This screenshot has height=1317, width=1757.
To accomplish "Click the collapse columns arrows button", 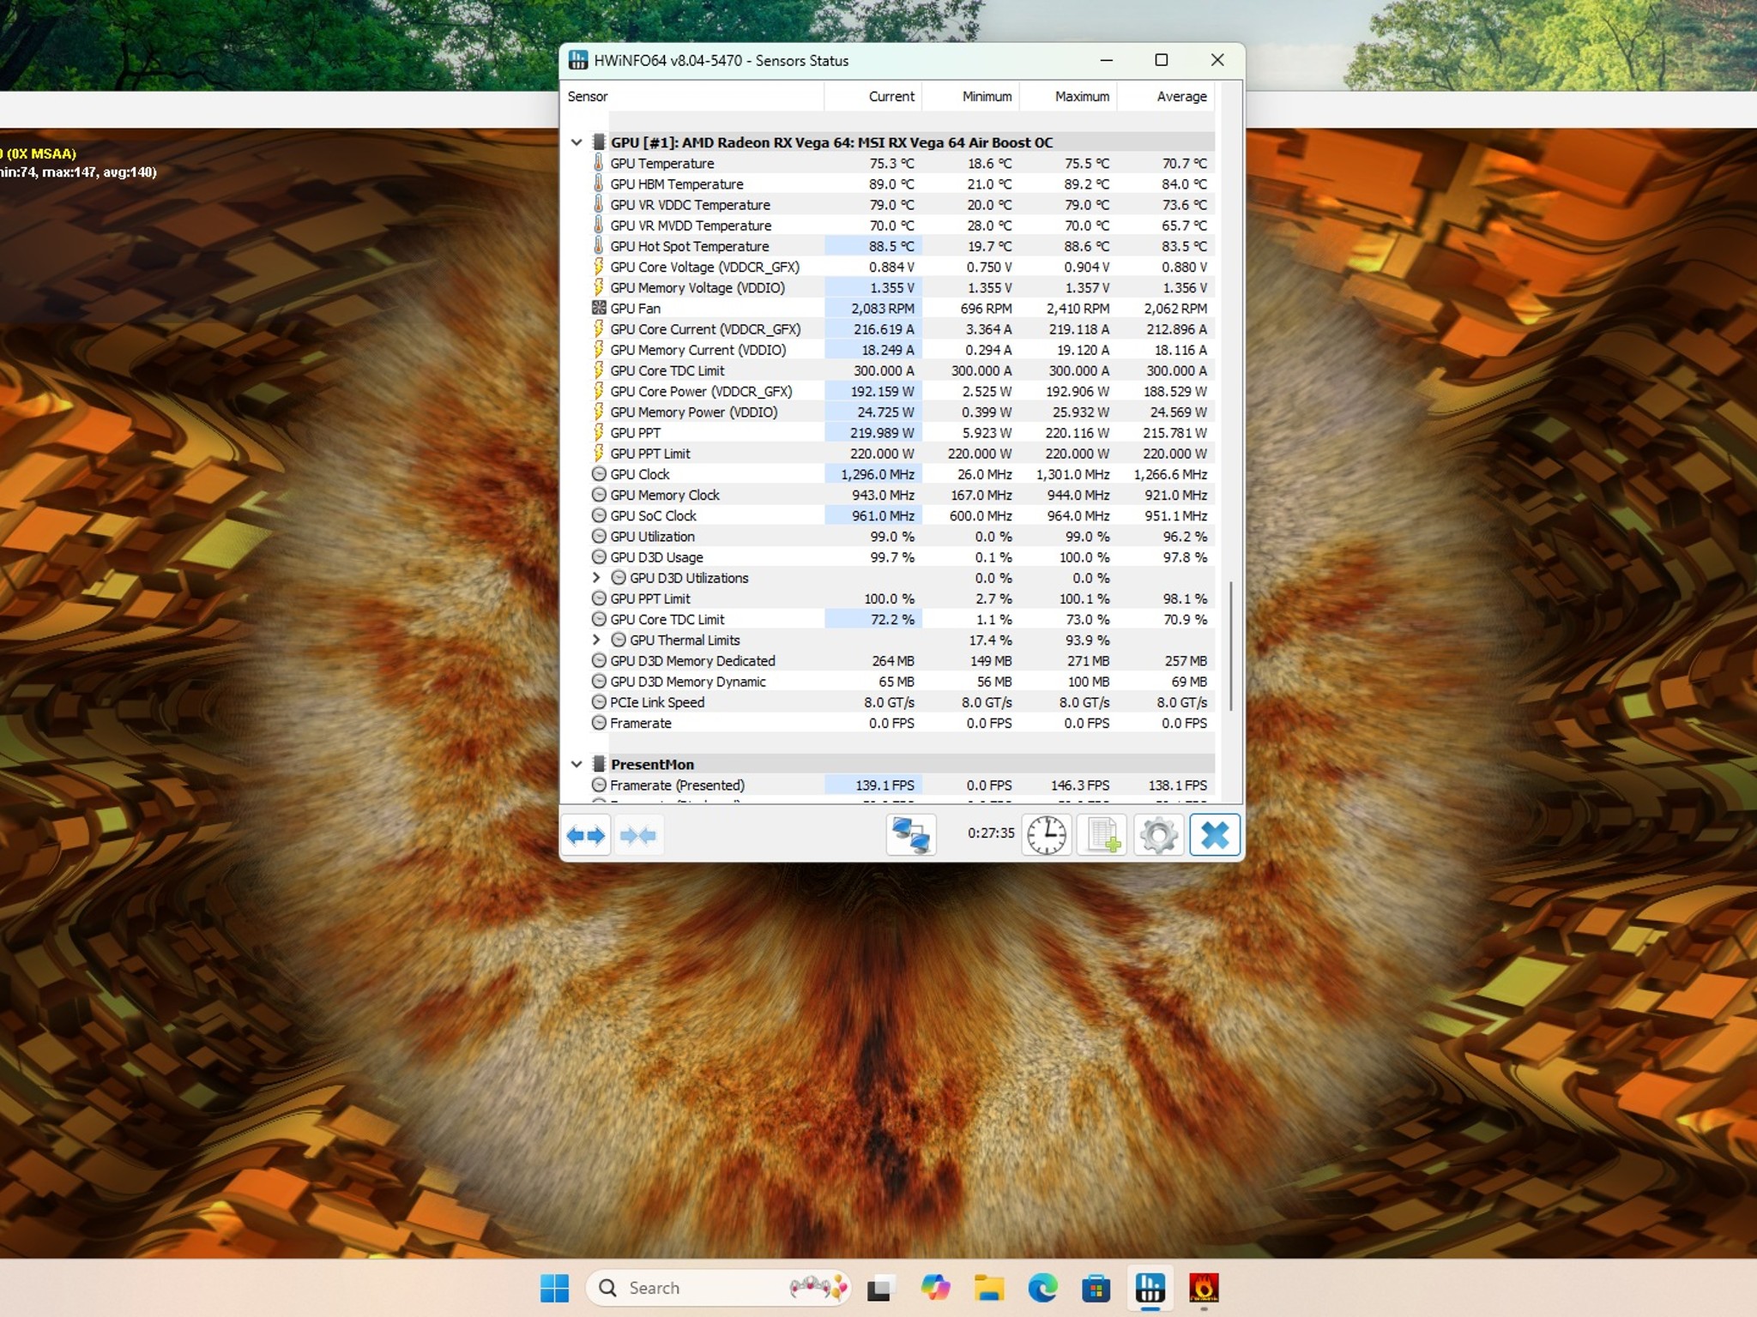I will pos(637,834).
